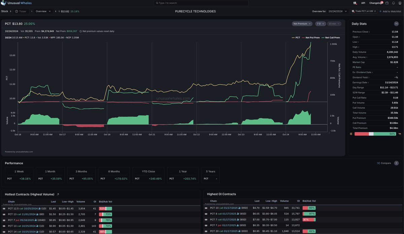The width and height of the screenshot is (404, 234).
Task: Open the 7 D range dropdown
Action: tap(321, 24)
